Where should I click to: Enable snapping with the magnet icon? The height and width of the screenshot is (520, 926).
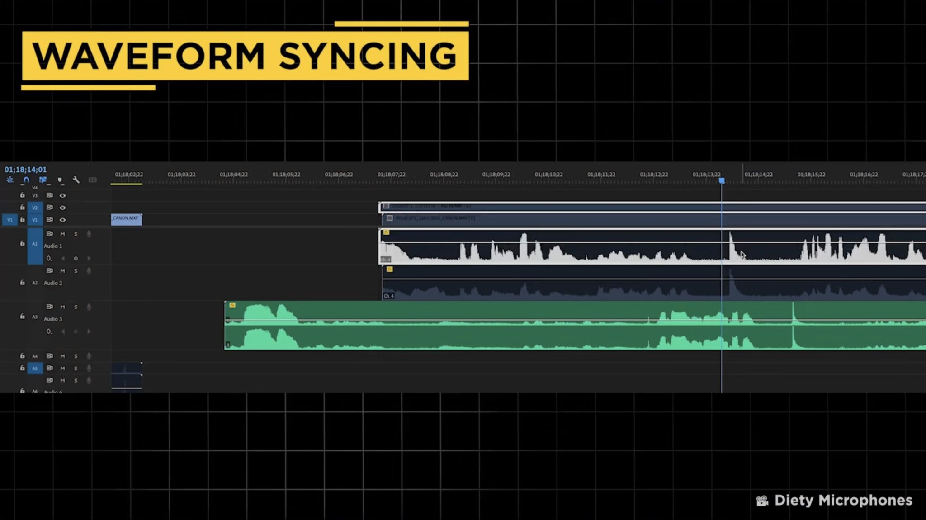pyautogui.click(x=26, y=180)
